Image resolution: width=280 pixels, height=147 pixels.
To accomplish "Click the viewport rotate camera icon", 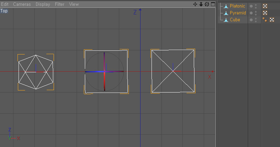I will (207, 4).
